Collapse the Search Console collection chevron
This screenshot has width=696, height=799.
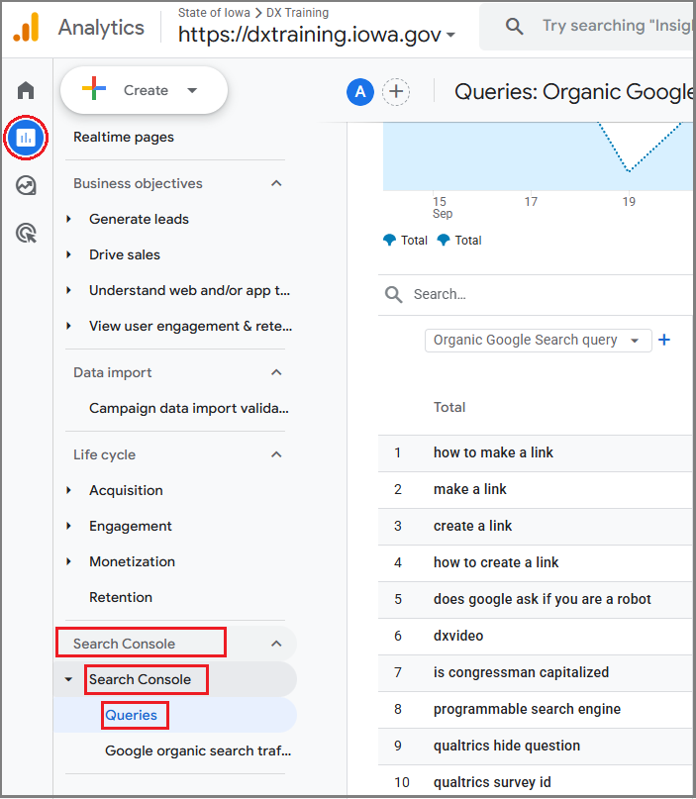[276, 644]
